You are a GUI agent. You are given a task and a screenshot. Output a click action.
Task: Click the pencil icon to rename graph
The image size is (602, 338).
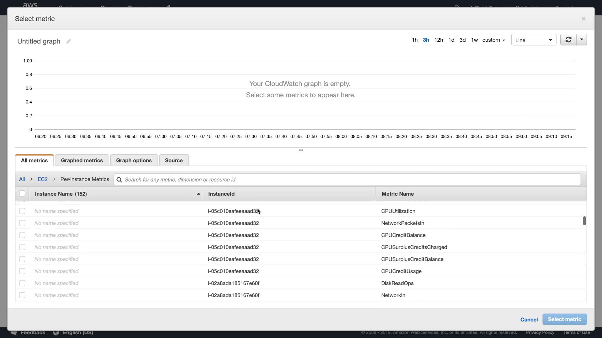tap(68, 41)
